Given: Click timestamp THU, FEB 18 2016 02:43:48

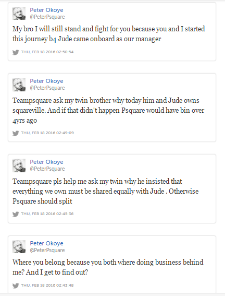Looking at the screenshot, I should 47,285.
